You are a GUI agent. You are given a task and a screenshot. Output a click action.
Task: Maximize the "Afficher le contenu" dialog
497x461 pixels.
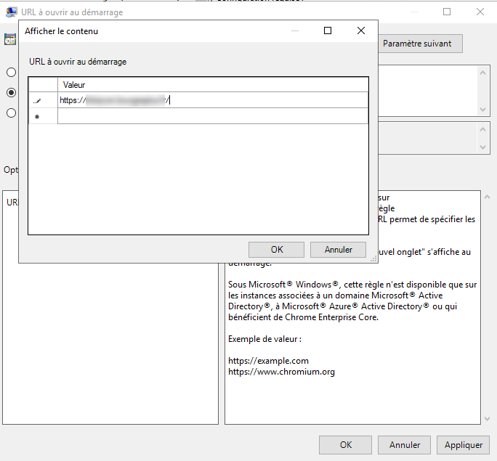[328, 30]
